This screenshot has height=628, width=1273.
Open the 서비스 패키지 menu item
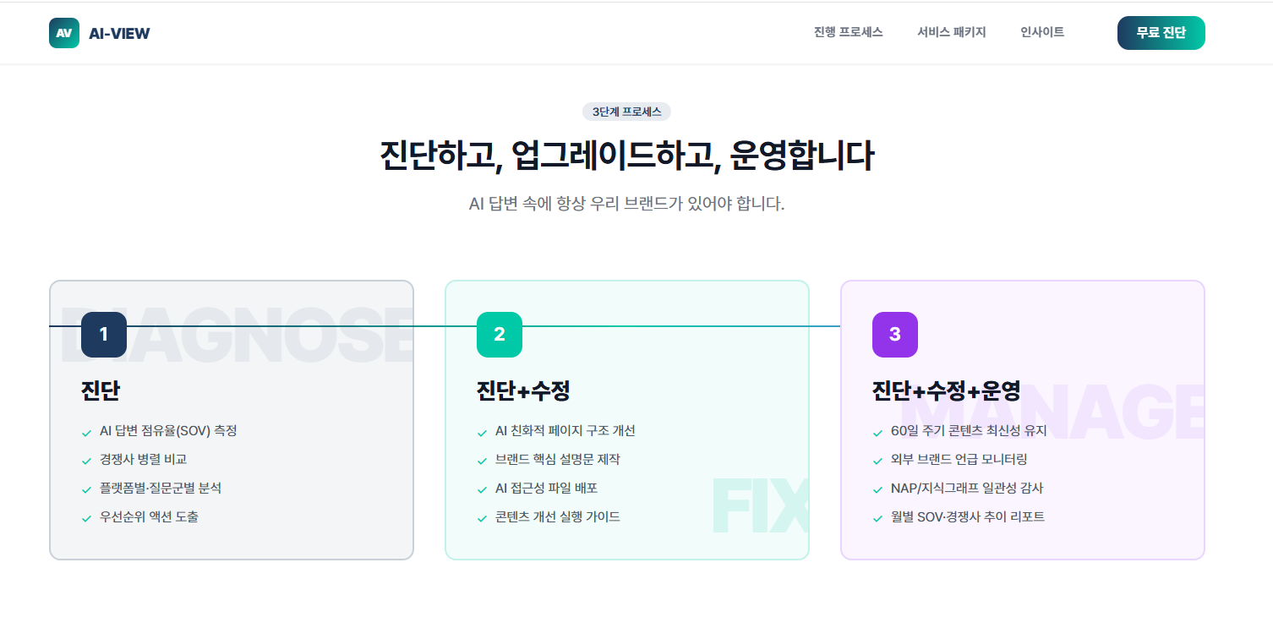point(952,32)
